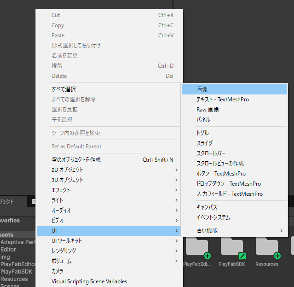
Task: Add 入力フィールド - TextMeshPro element
Action: click(234, 193)
